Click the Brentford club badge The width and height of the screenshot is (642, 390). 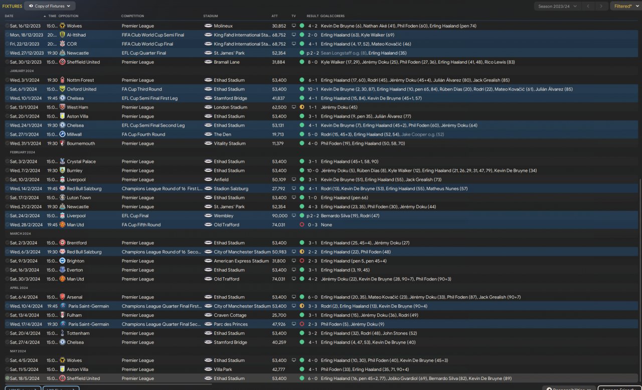pos(62,243)
